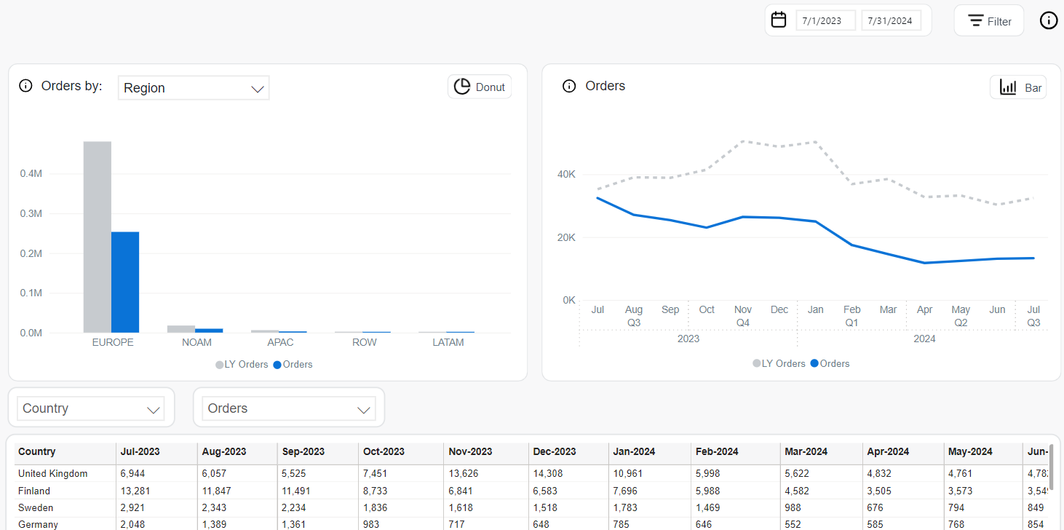Click United Kingdom Nov-2023 value 13,626

tap(464, 474)
